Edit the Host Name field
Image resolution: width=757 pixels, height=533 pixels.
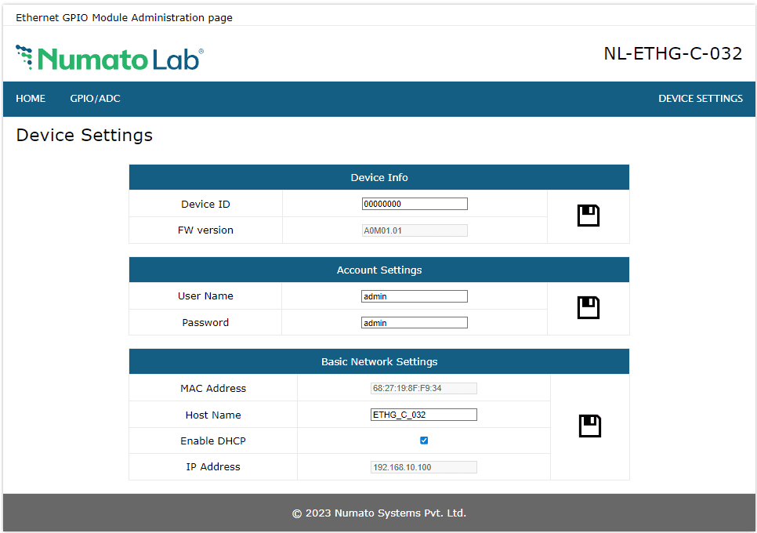[423, 415]
